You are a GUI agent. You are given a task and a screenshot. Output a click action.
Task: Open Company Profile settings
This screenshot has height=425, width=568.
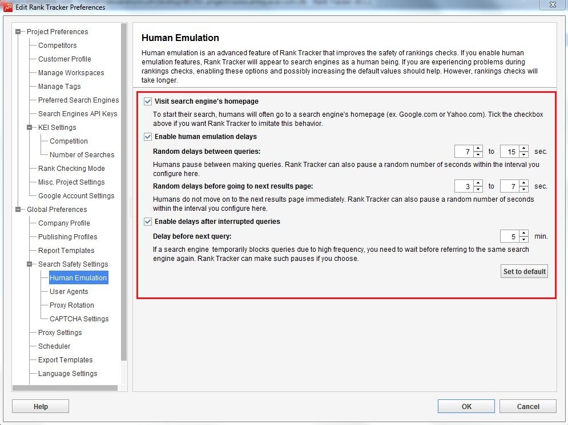(64, 223)
